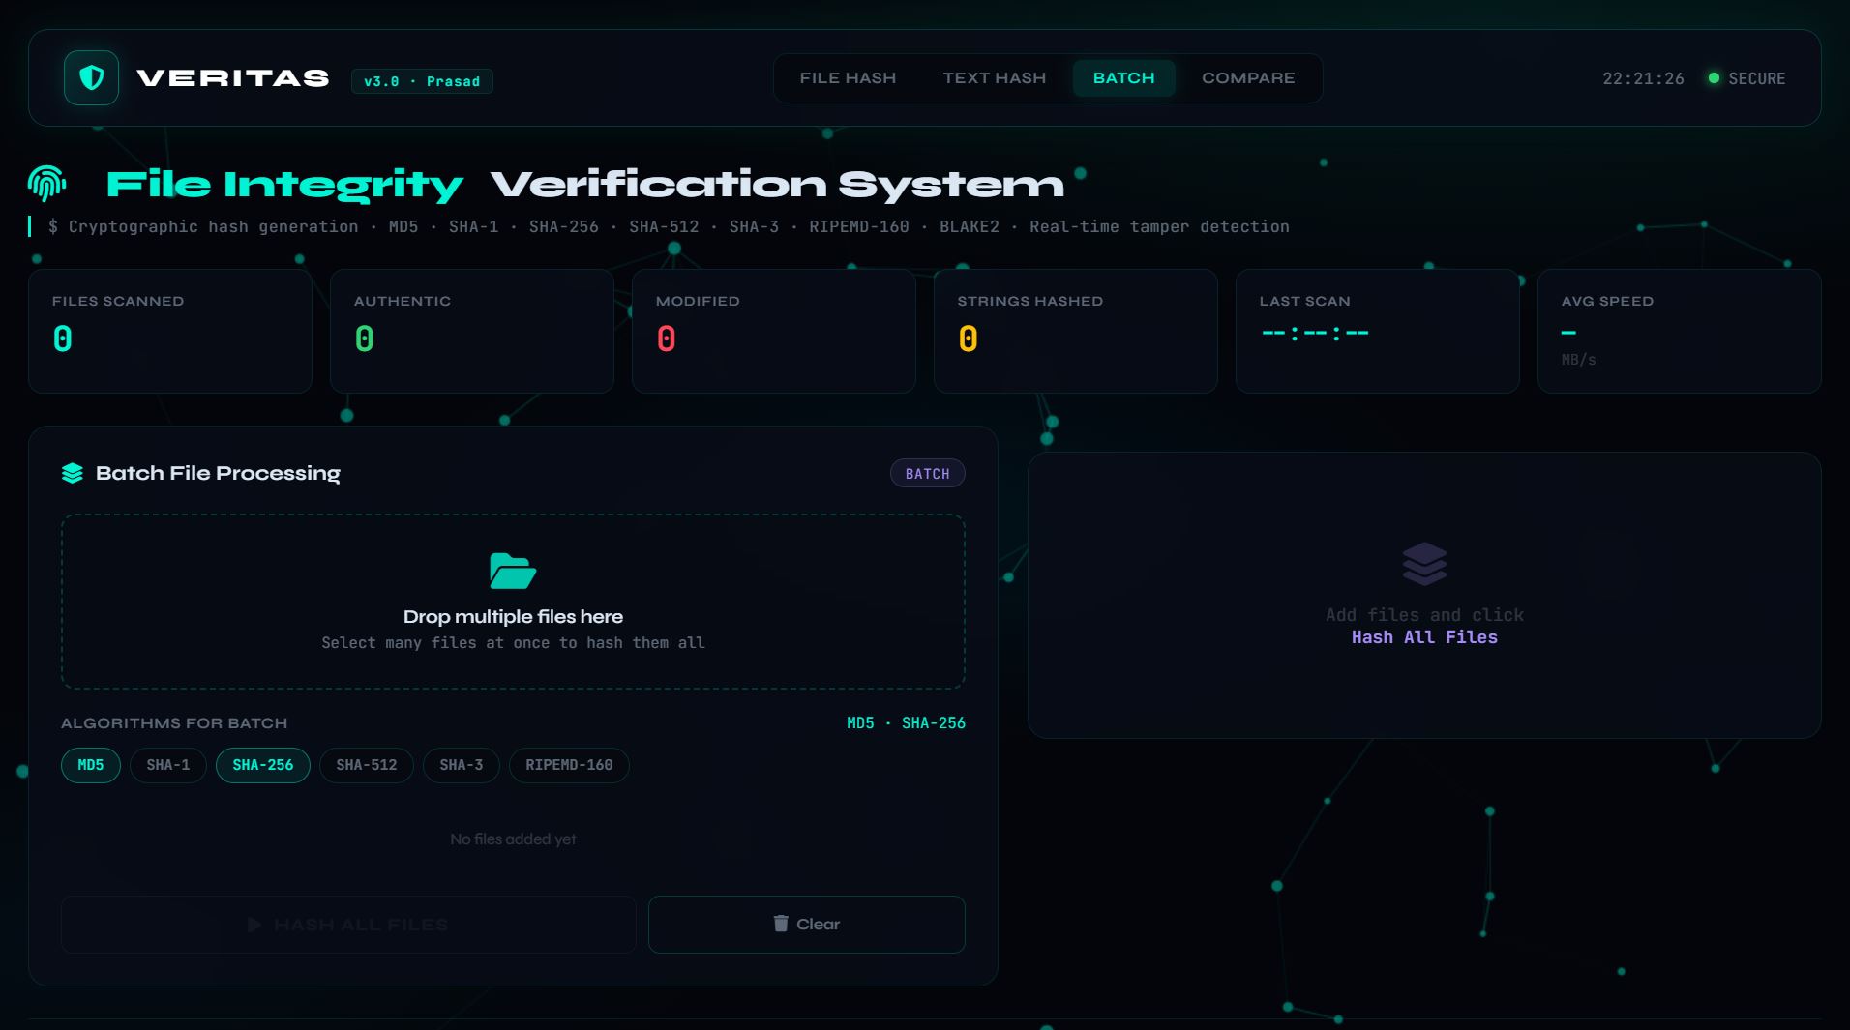
Task: Click the Strings Hashed stat card
Action: (x=1076, y=331)
